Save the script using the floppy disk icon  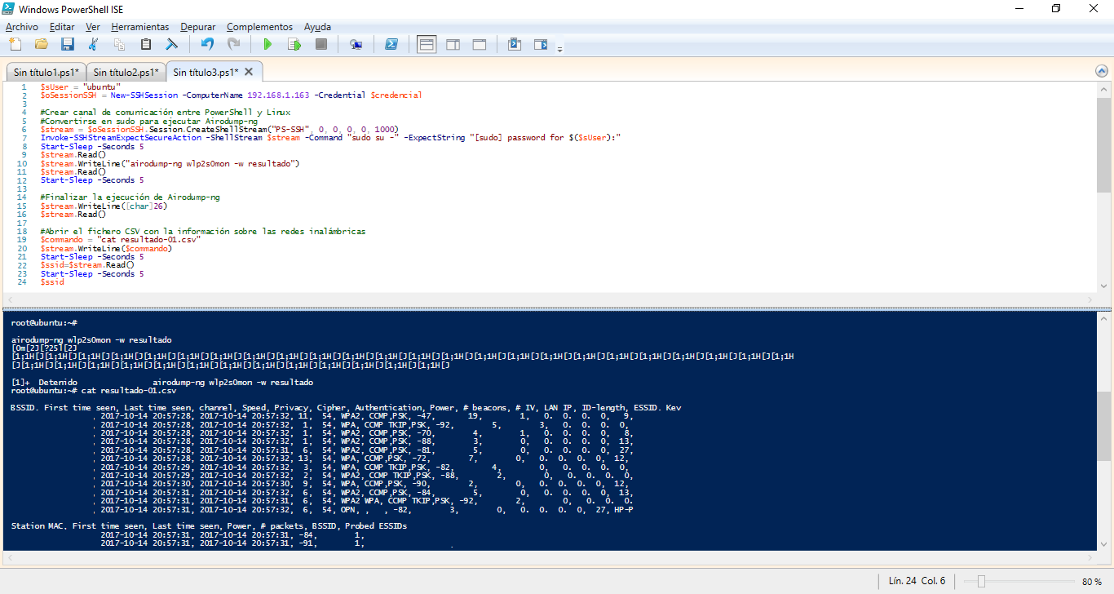[x=68, y=44]
